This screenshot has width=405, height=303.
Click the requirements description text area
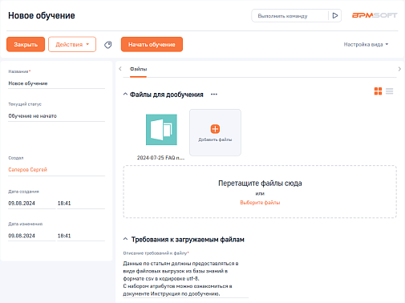pos(185,278)
